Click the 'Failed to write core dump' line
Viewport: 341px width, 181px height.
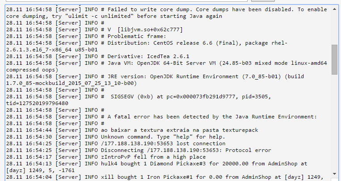pos(167,13)
